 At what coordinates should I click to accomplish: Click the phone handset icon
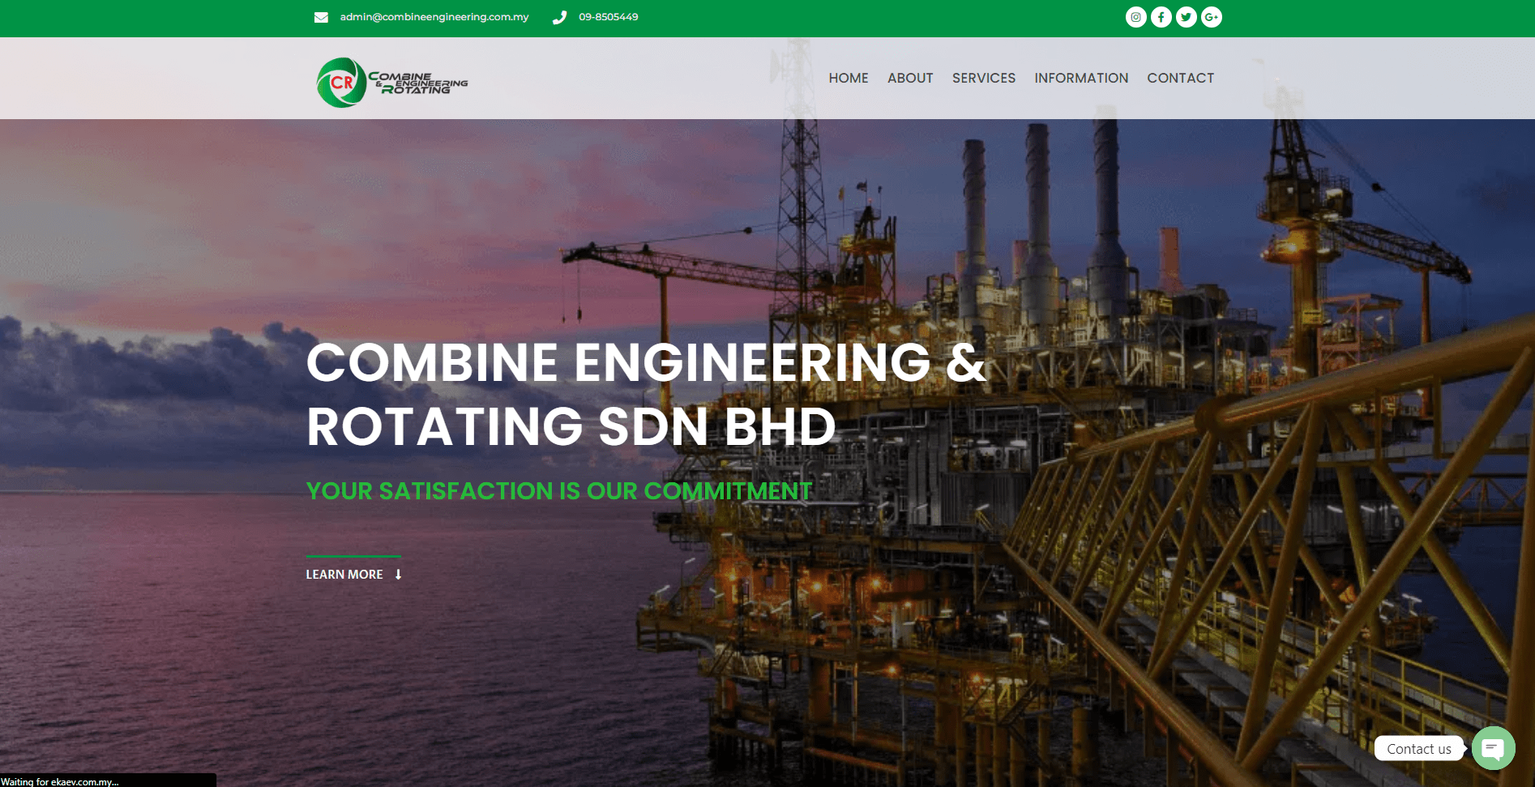pos(559,17)
